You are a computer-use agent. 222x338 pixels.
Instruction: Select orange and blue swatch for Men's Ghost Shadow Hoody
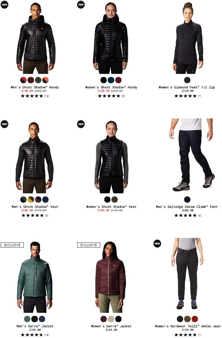(x=46, y=80)
